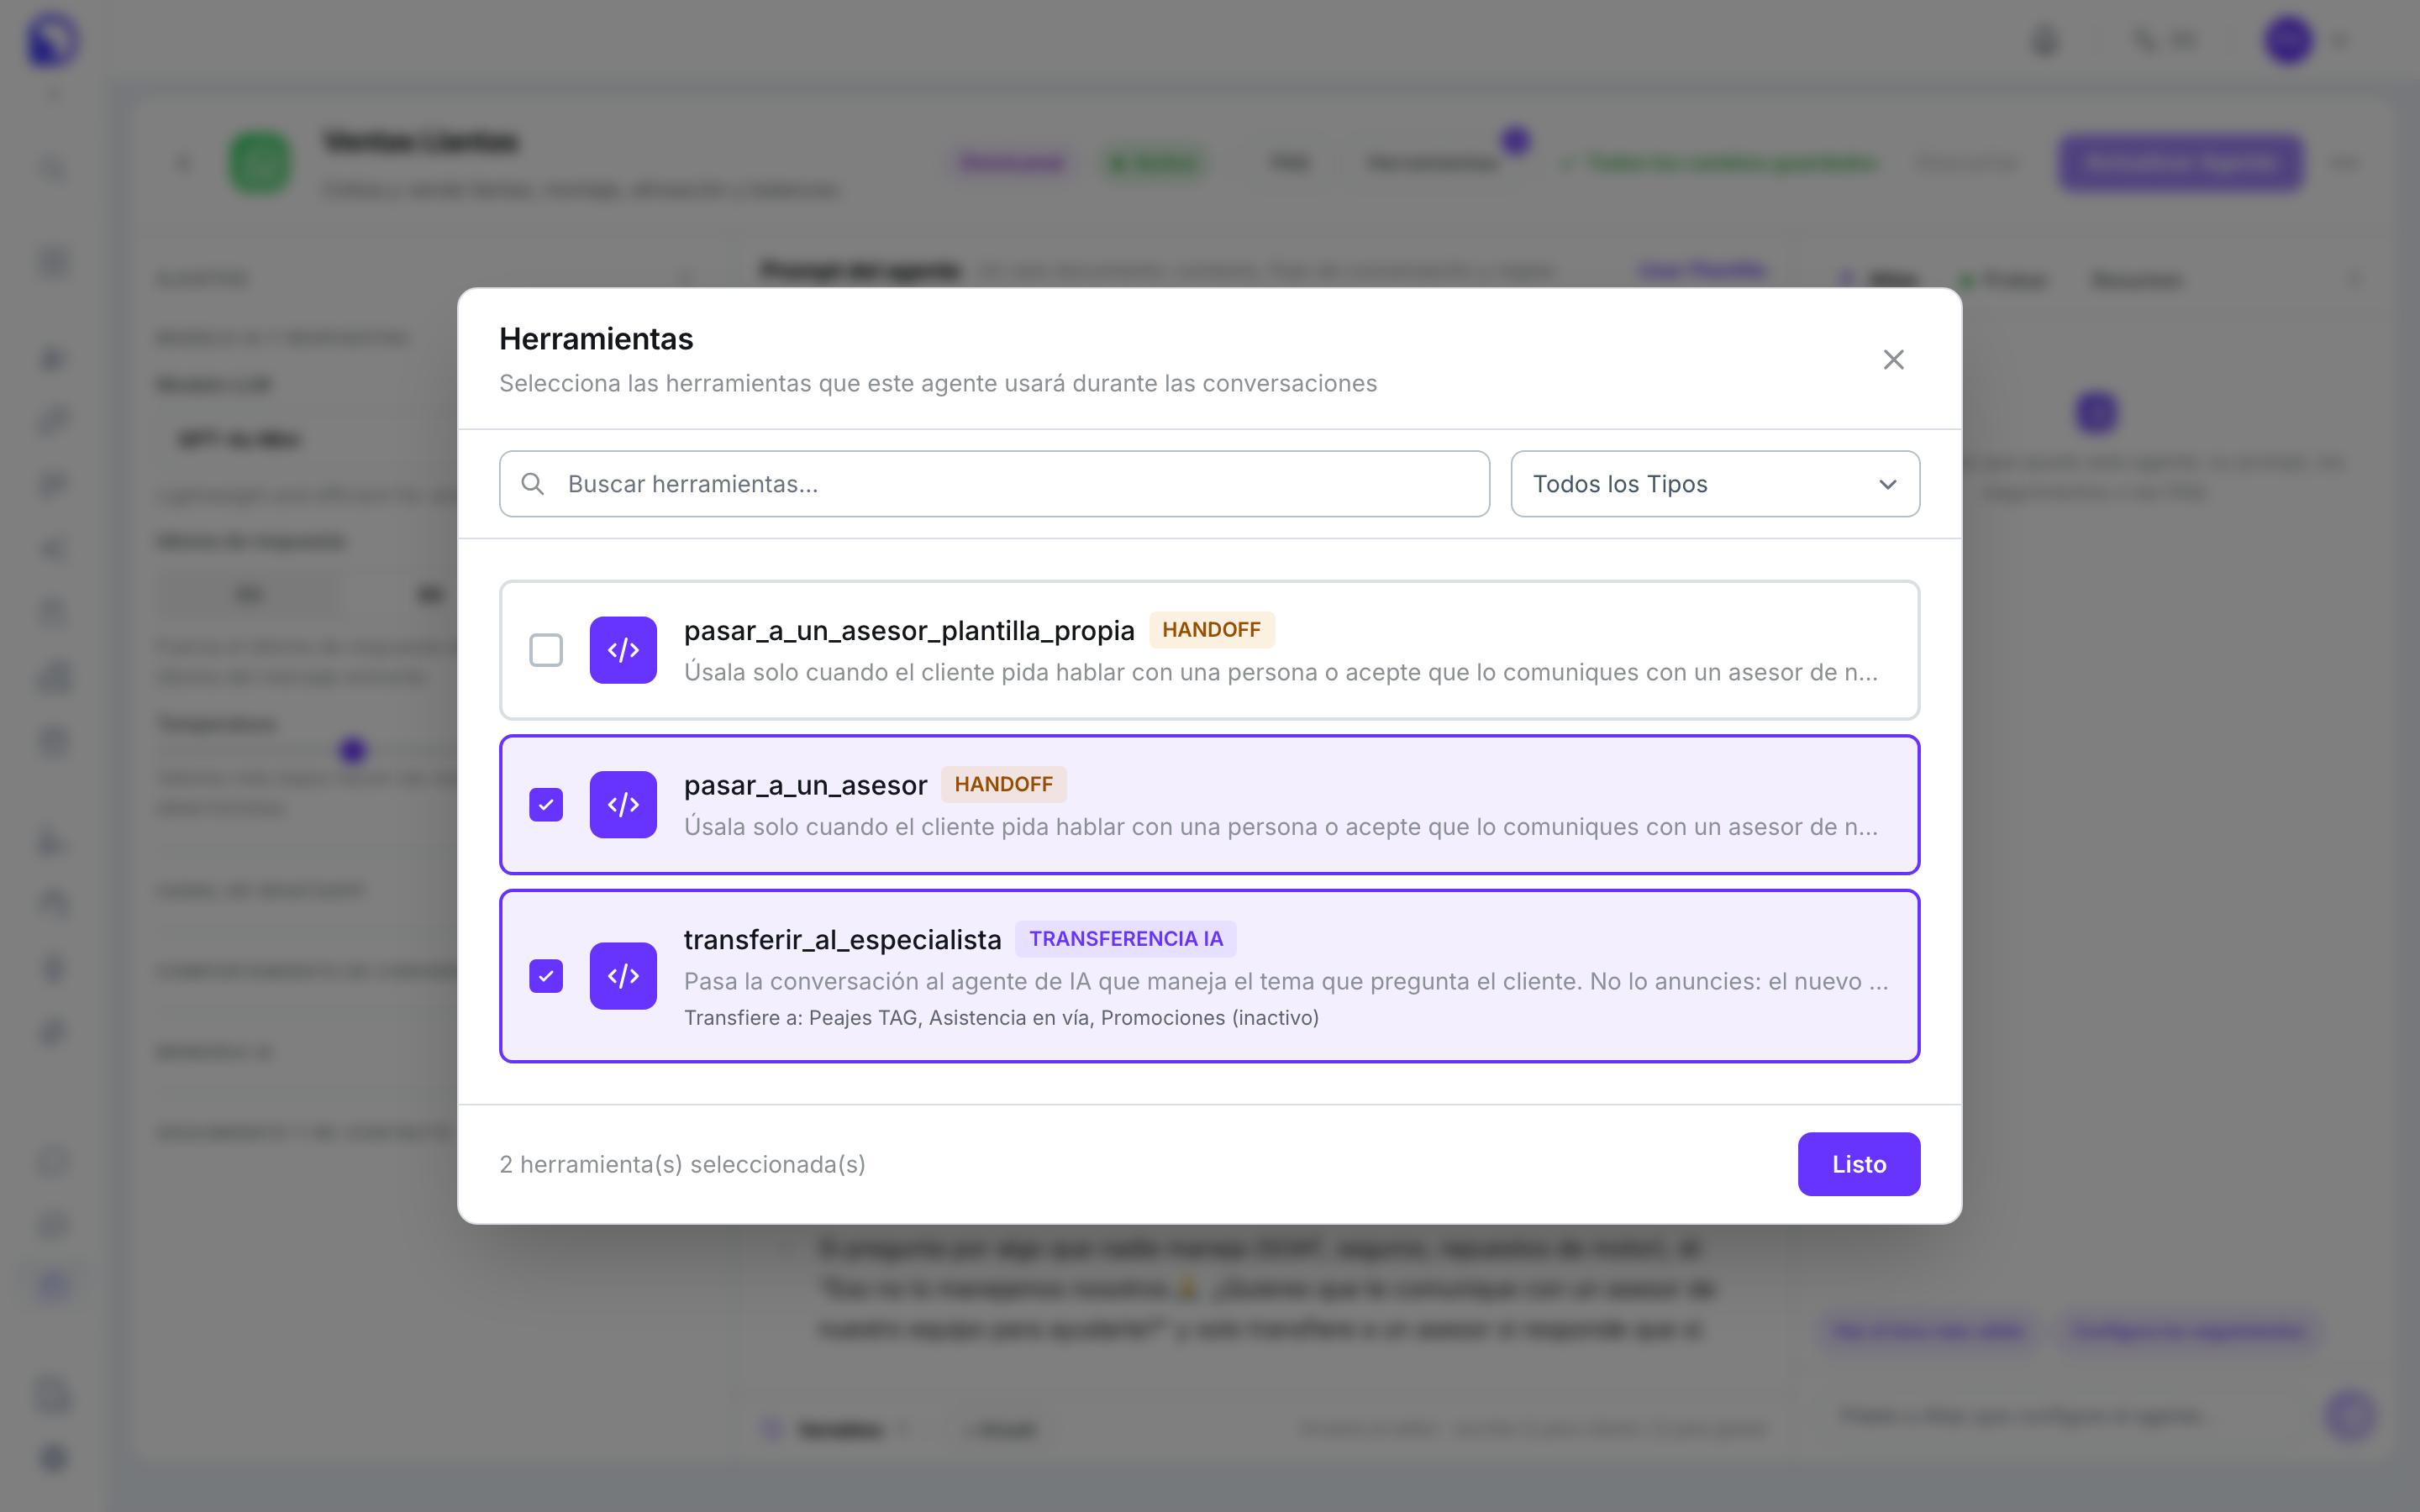Viewport: 2420px width, 1512px height.
Task: Uncheck the transferir_al_especialista tool
Action: point(546,975)
